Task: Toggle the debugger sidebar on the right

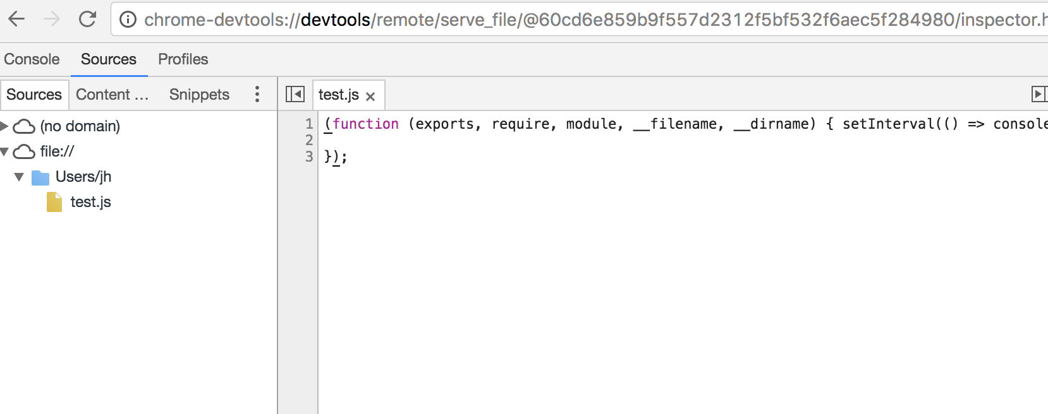Action: pos(1039,94)
